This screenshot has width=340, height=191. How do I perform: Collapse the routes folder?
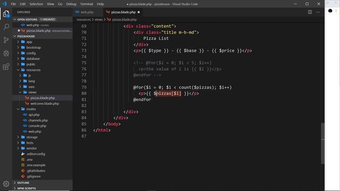click(42, 109)
